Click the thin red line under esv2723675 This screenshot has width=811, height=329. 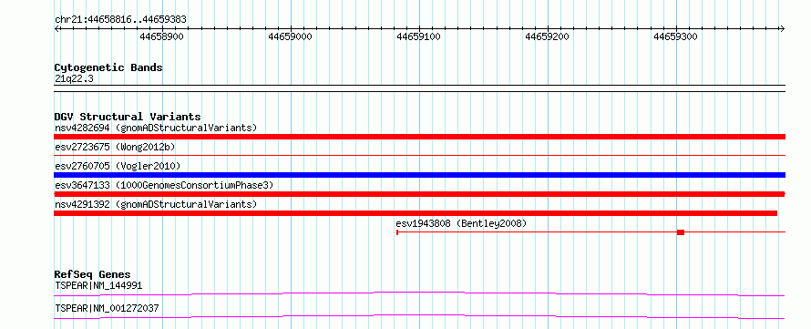(x=419, y=155)
